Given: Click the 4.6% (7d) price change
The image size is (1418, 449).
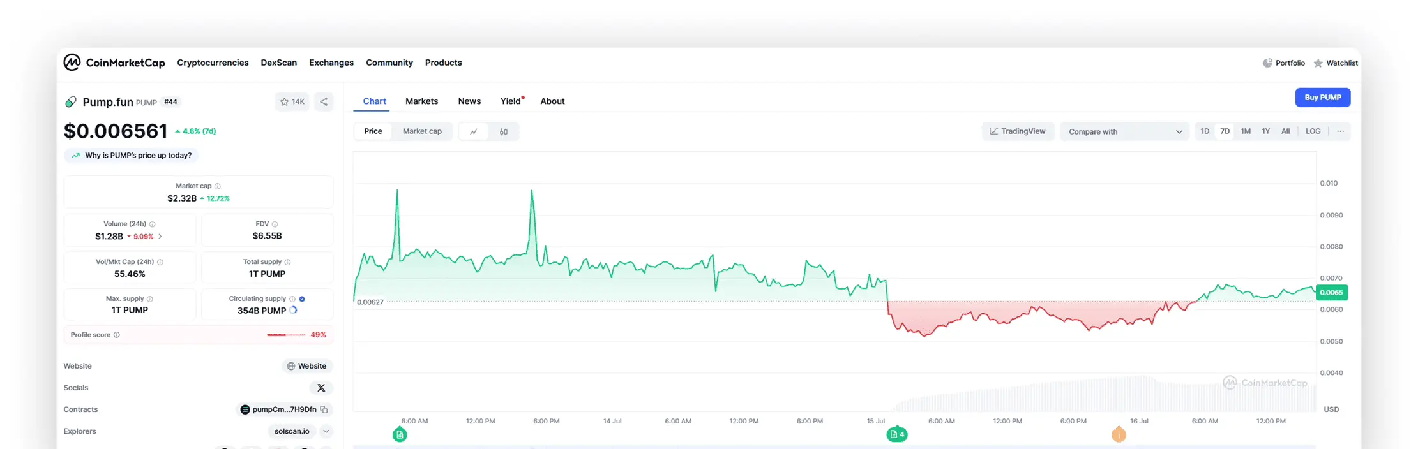Looking at the screenshot, I should 196,131.
